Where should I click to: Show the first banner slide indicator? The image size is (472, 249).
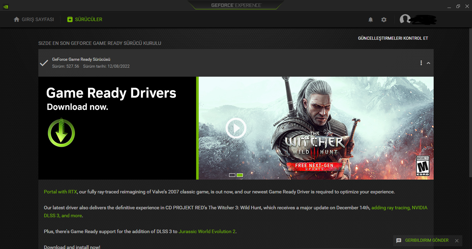(x=232, y=175)
